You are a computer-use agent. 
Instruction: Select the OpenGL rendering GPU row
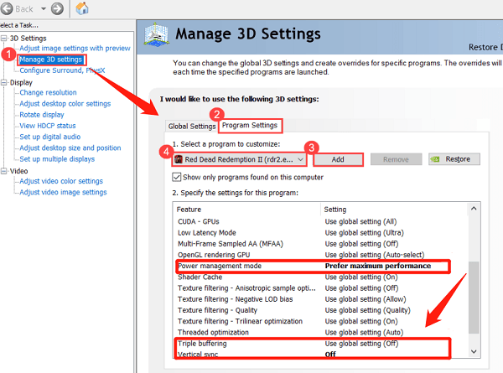pyautogui.click(x=320, y=255)
